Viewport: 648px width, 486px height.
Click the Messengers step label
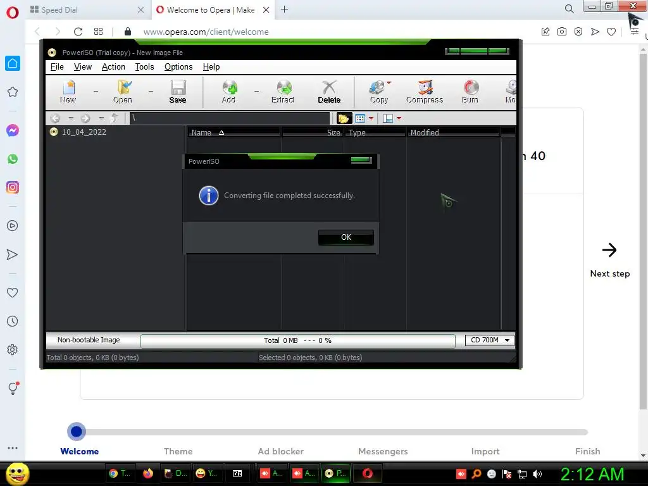tap(383, 451)
